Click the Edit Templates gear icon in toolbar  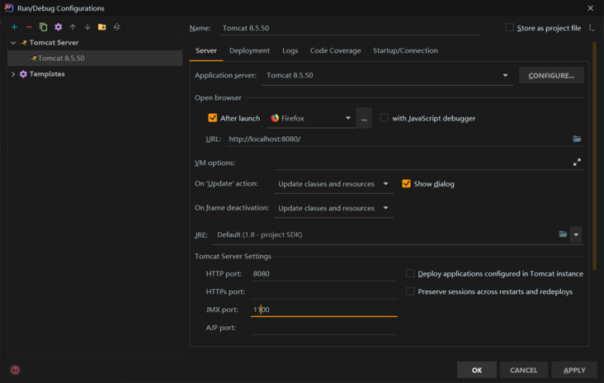coord(58,27)
